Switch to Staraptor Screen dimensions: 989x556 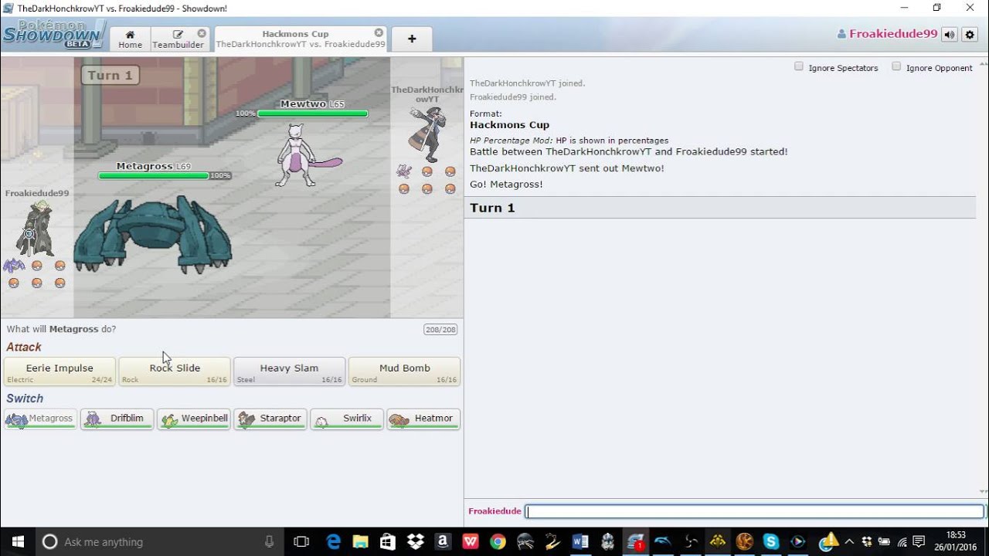coord(270,419)
